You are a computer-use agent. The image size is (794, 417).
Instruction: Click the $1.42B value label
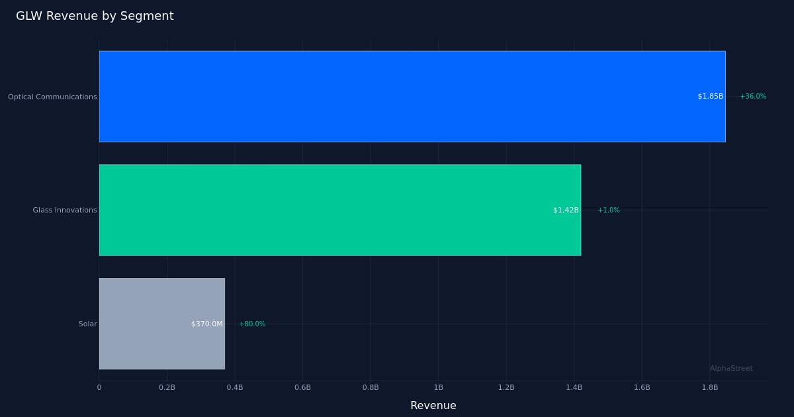click(x=566, y=210)
